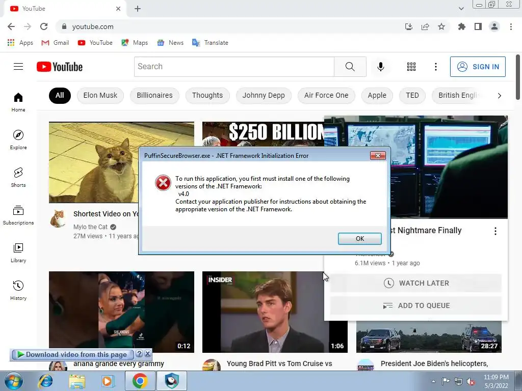The width and height of the screenshot is (522, 391).
Task: Start voice search with the microphone icon
Action: (380, 67)
